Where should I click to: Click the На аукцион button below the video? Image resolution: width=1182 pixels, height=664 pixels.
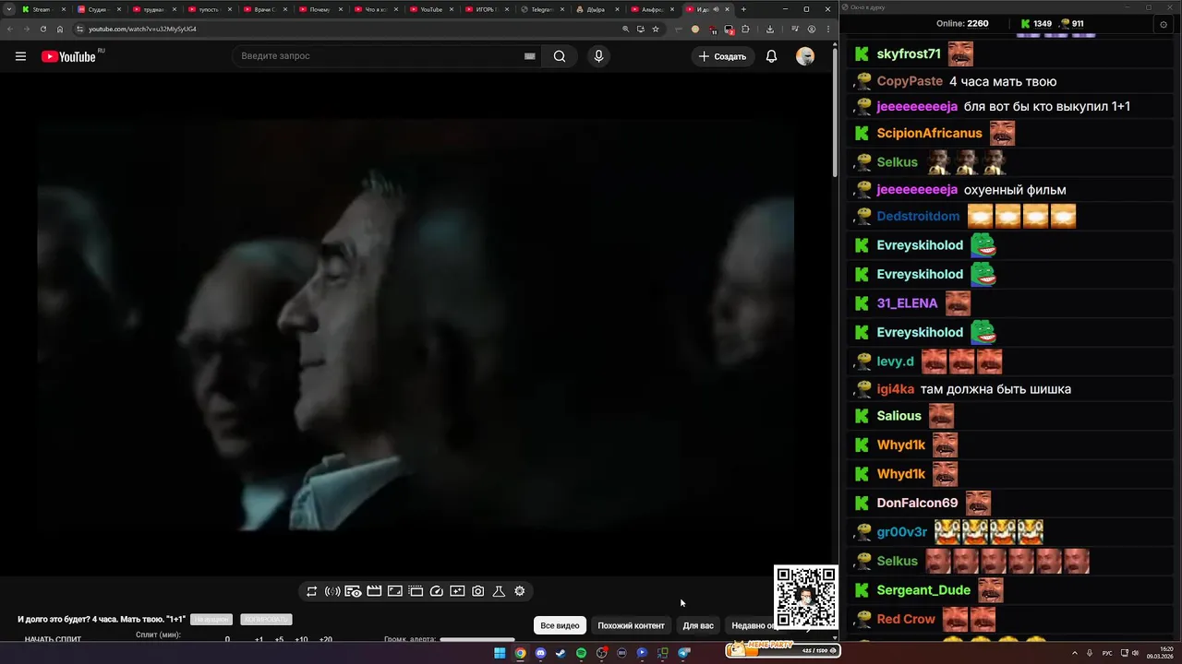(211, 620)
